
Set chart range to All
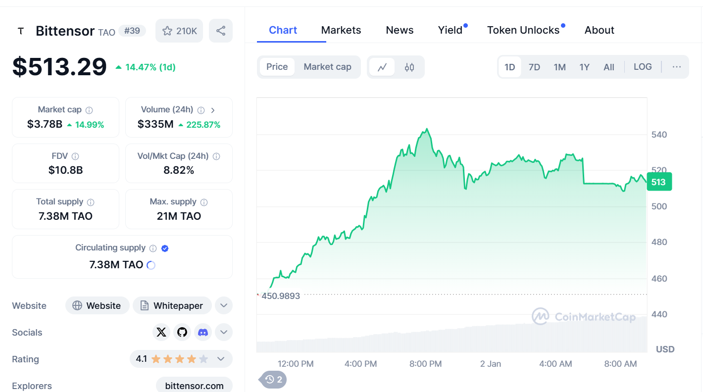pyautogui.click(x=609, y=67)
